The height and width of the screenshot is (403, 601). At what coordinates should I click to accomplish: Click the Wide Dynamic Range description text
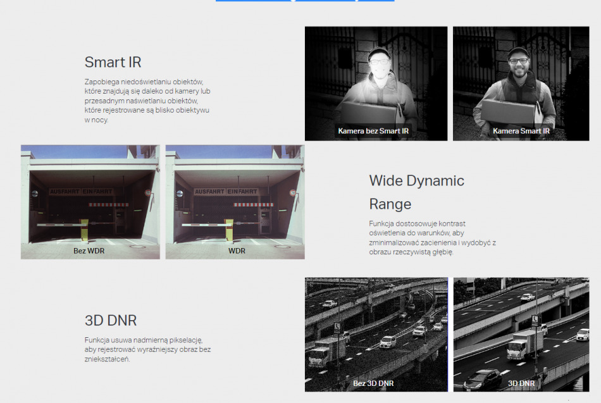point(433,238)
